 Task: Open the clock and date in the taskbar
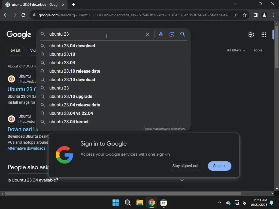[259, 202]
